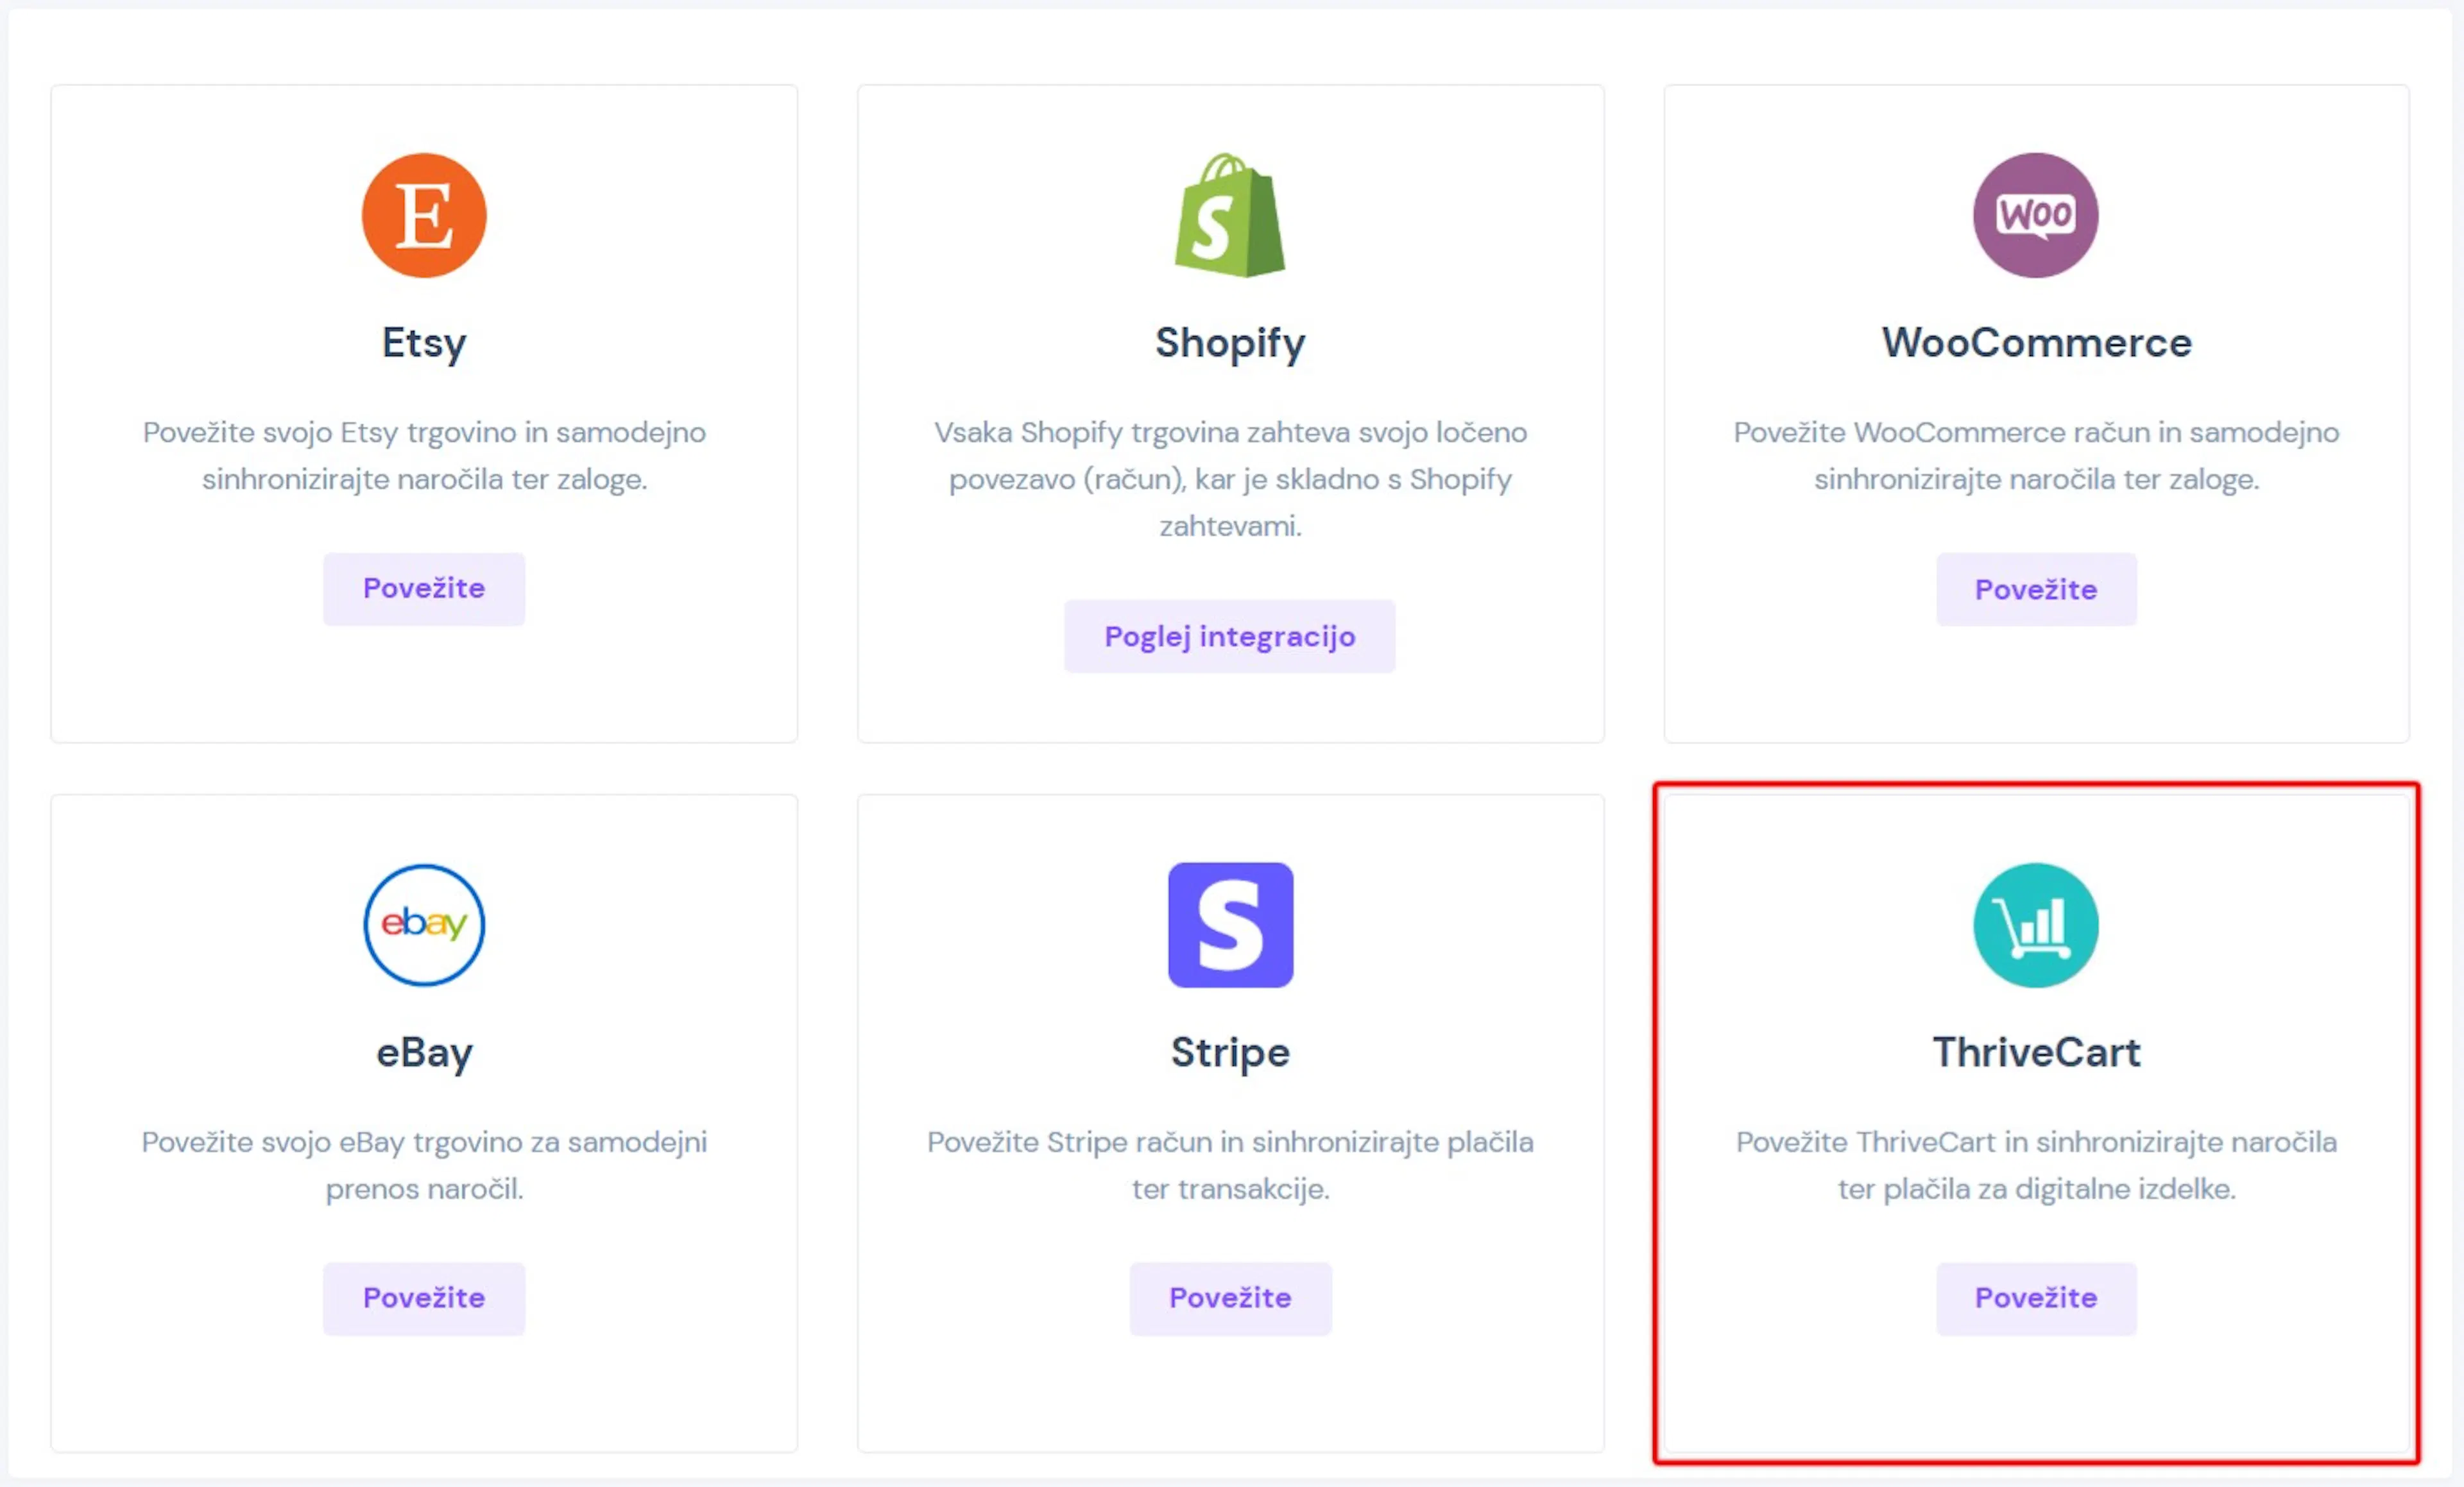Click the teal ThriveCart cart icon
Image resolution: width=2464 pixels, height=1487 pixels.
tap(2035, 925)
